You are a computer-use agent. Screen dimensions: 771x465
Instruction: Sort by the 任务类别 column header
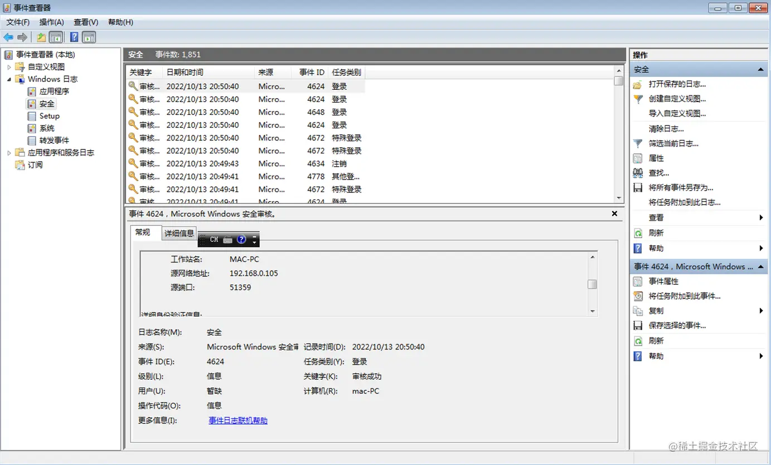[346, 72]
